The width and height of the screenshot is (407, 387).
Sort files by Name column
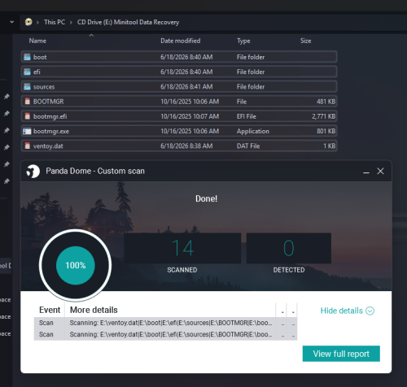click(37, 41)
